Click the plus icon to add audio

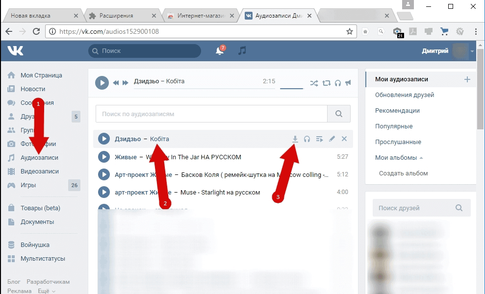[x=467, y=79]
